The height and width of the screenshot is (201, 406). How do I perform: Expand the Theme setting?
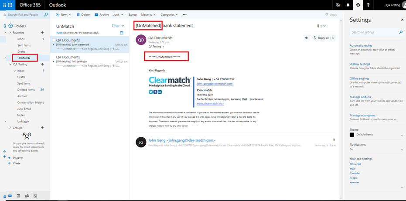402,135
